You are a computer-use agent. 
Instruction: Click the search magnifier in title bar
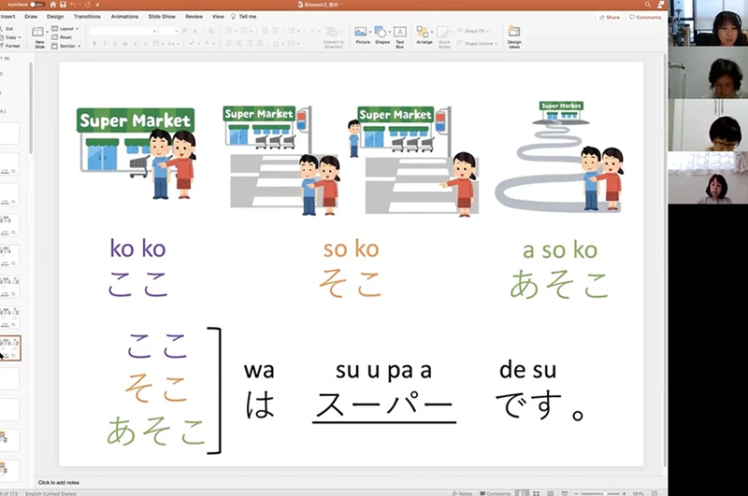[647, 5]
